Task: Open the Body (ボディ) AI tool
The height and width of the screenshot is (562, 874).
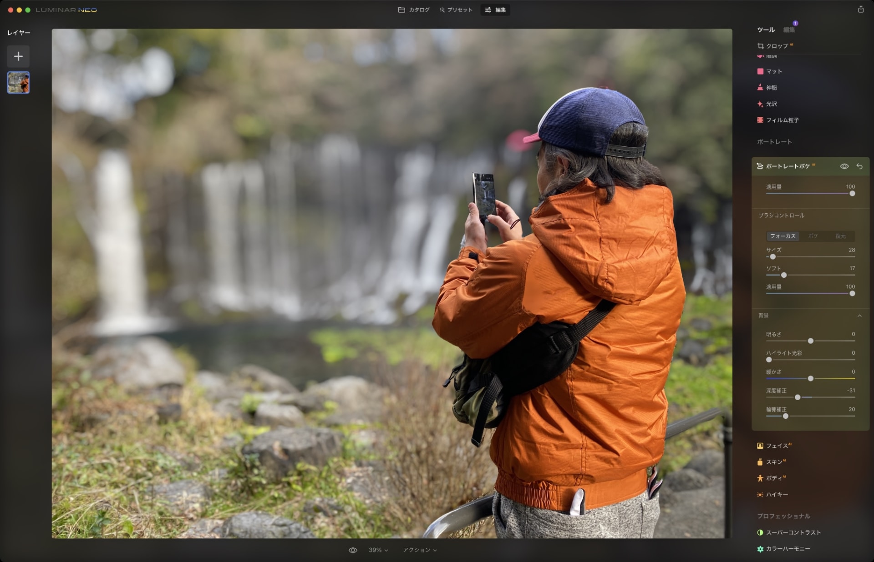Action: tap(773, 478)
